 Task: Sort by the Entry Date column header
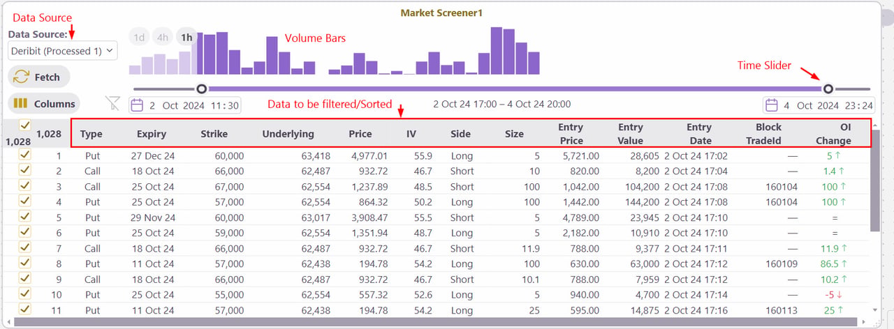(699, 134)
